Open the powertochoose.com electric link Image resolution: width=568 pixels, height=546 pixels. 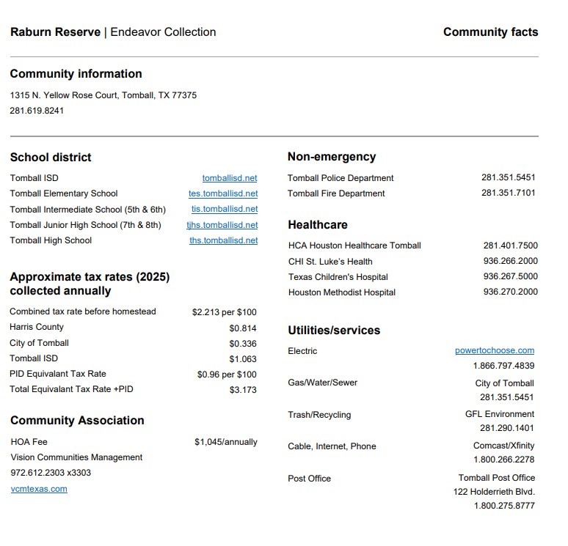(x=495, y=351)
